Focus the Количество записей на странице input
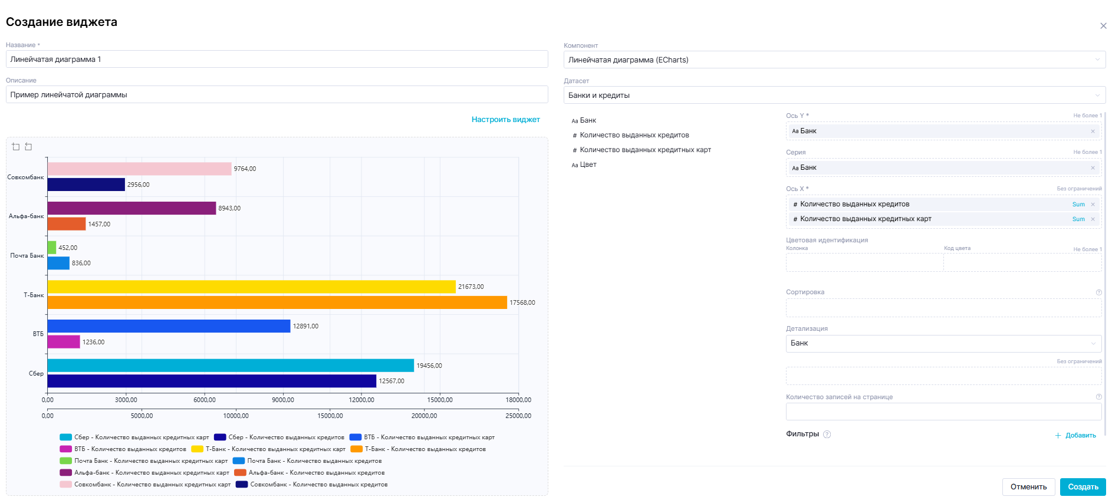The height and width of the screenshot is (500, 1112). click(943, 412)
